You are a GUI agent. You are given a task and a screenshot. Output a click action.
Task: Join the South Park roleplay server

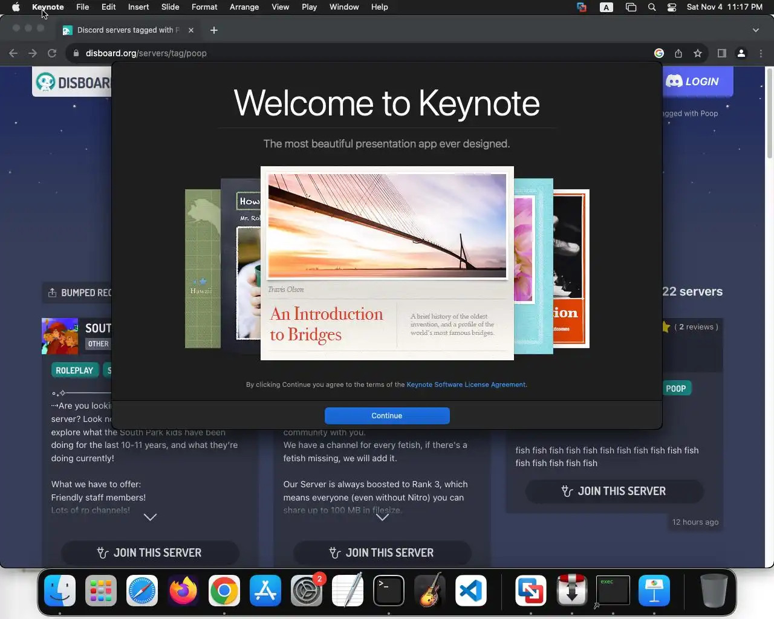(150, 553)
